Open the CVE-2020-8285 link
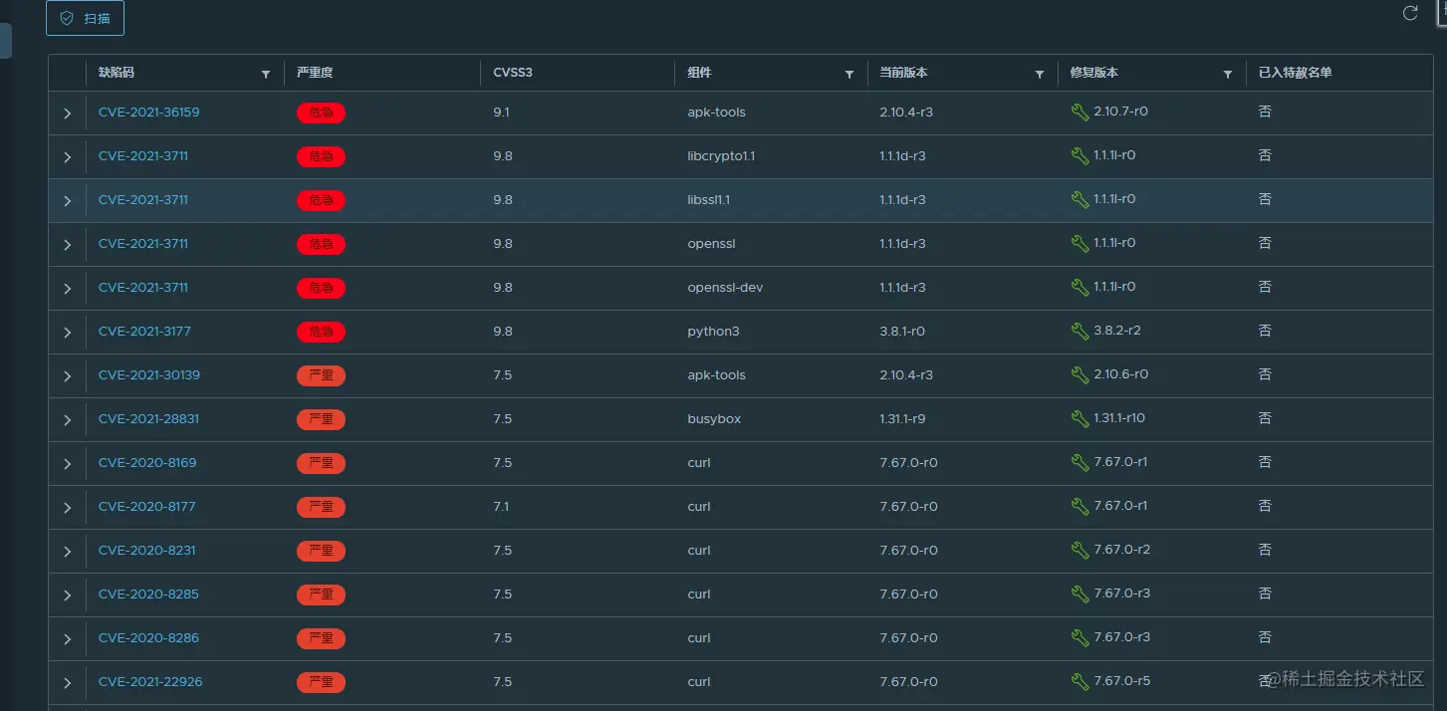 coord(148,594)
